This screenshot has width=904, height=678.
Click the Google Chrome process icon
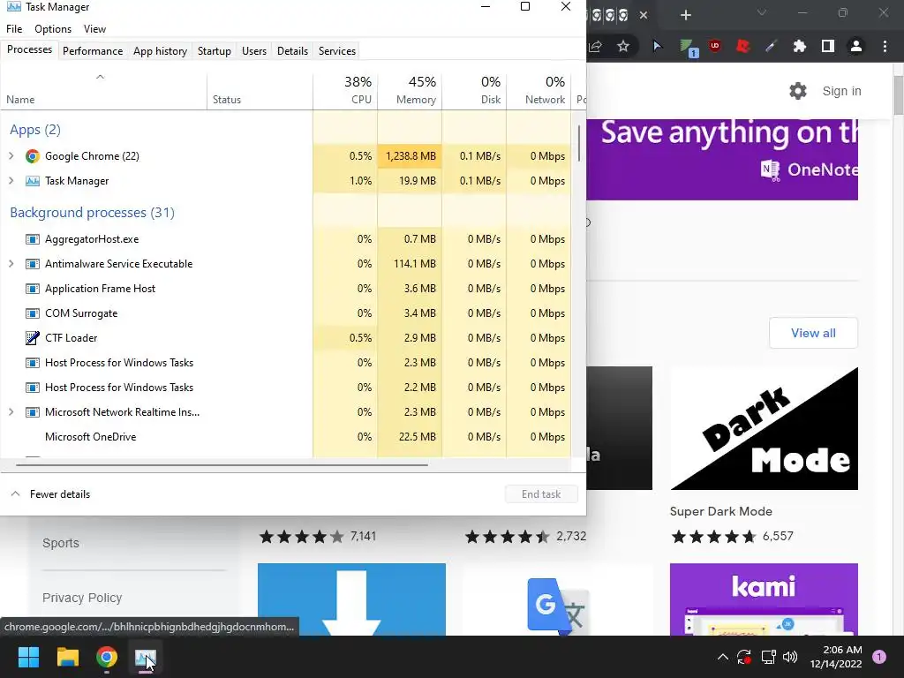(33, 156)
